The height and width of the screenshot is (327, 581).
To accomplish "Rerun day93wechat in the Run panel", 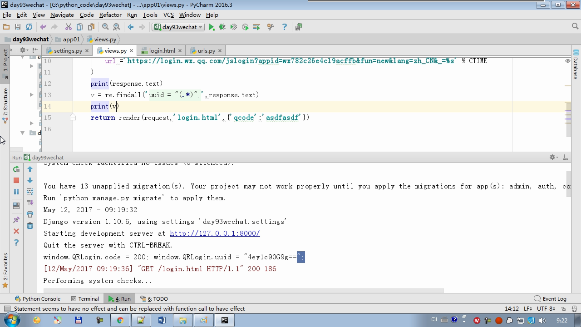I will (x=16, y=169).
